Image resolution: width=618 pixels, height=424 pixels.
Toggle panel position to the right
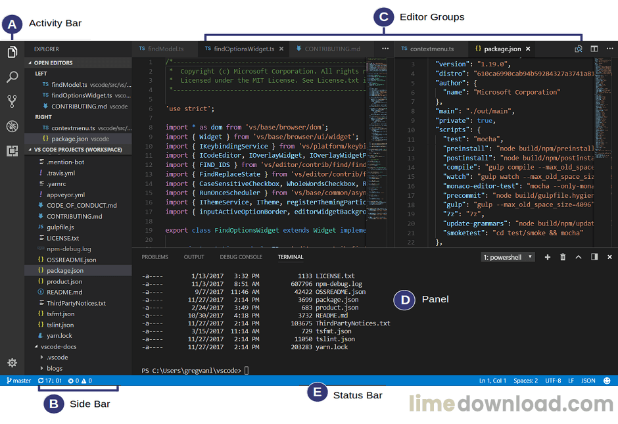point(594,257)
